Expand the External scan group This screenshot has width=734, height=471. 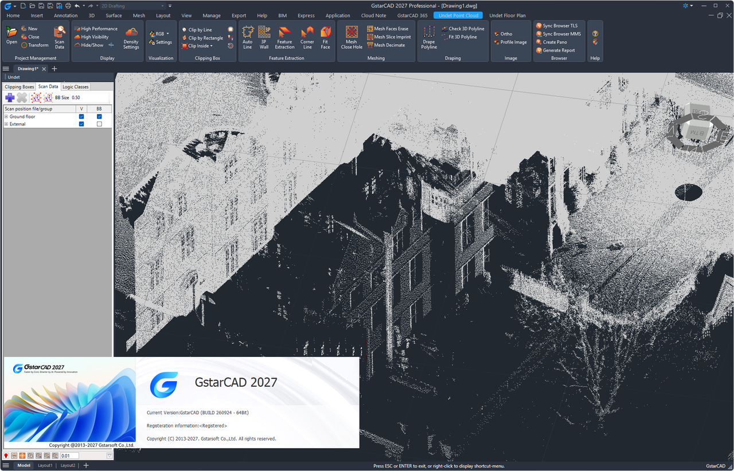coord(6,124)
